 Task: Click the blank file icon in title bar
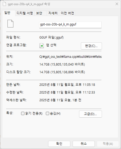4,4
